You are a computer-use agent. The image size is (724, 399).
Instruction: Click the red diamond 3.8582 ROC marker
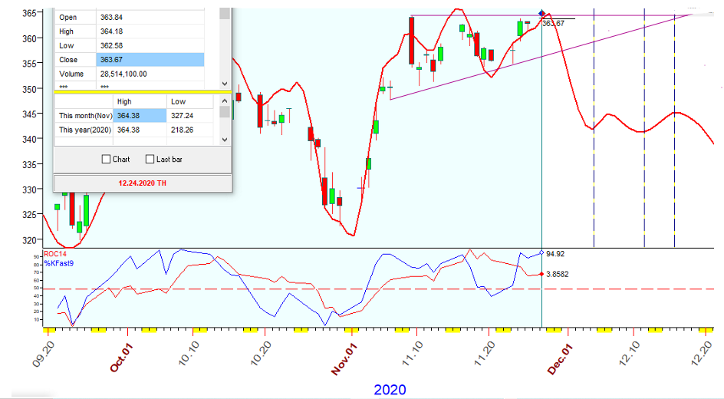(x=542, y=274)
